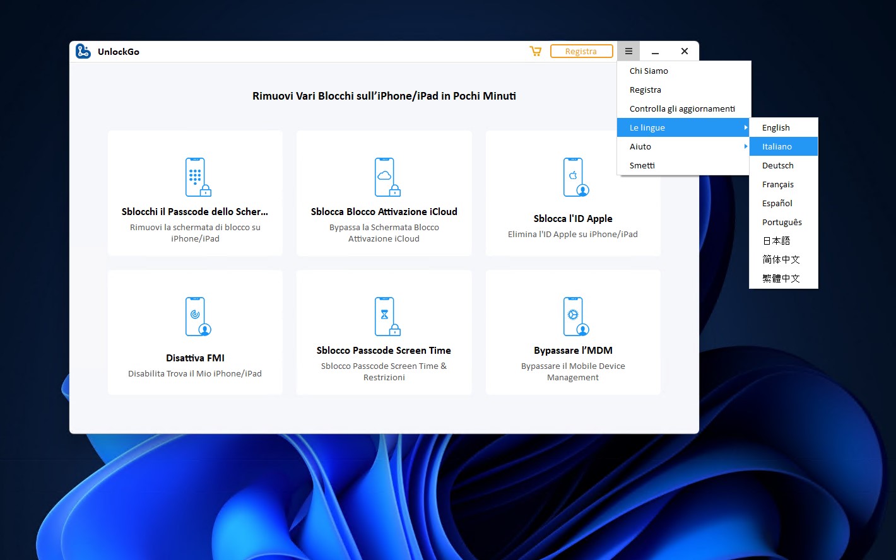Screen dimensions: 896x560
Task: Open the shopping cart icon
Action: point(536,51)
